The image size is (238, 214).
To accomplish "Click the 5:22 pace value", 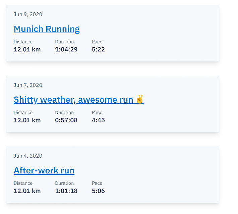I will click(x=98, y=49).
